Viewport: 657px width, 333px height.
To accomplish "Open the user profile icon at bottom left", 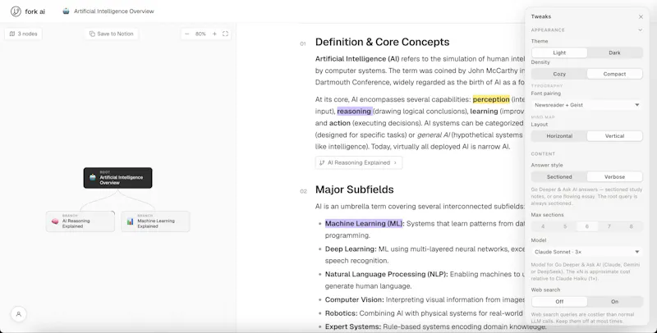I will [x=18, y=314].
